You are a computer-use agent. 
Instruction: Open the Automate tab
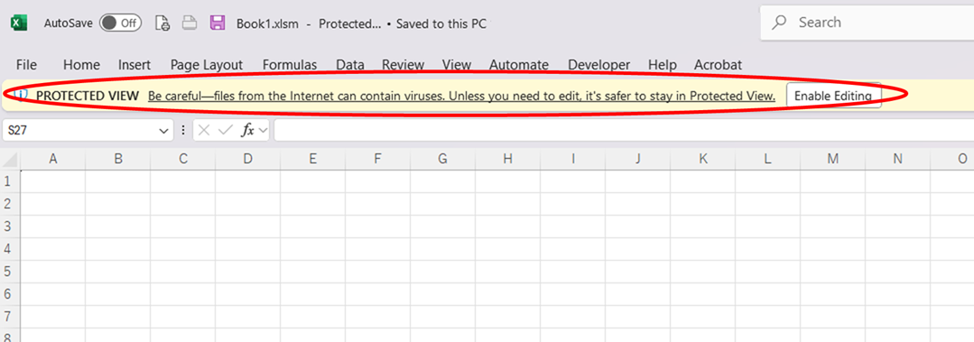coord(519,65)
